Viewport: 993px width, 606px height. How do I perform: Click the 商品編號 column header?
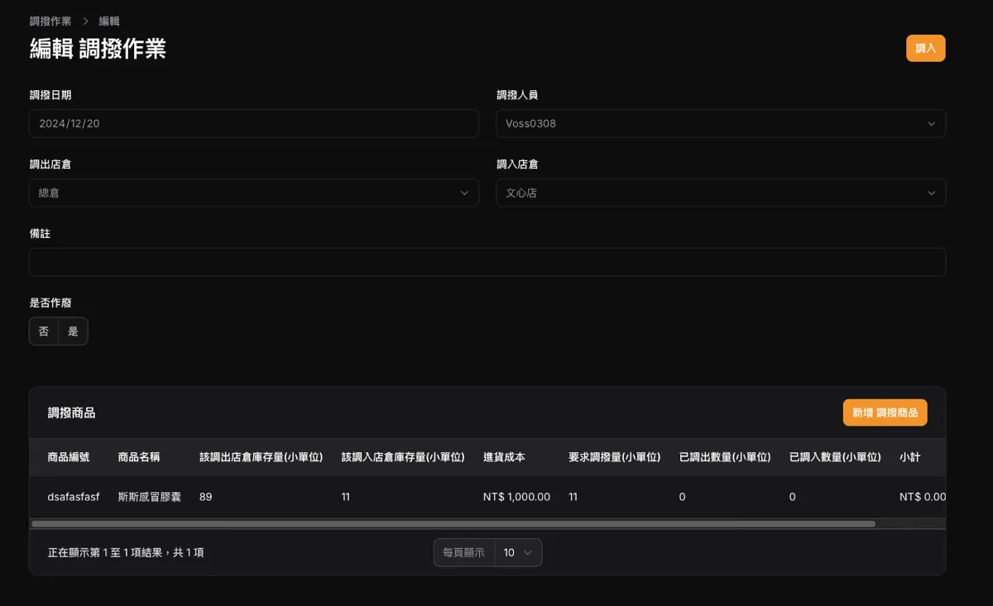coord(69,457)
